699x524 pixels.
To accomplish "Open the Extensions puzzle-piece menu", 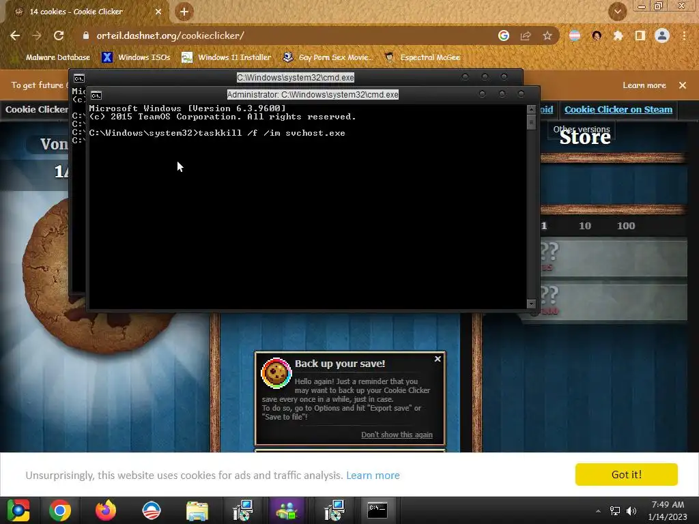I will tap(618, 35).
